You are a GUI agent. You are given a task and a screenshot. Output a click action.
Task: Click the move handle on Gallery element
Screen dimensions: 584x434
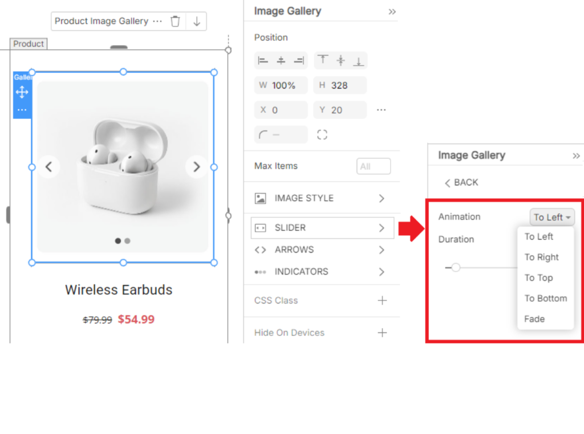coord(22,92)
